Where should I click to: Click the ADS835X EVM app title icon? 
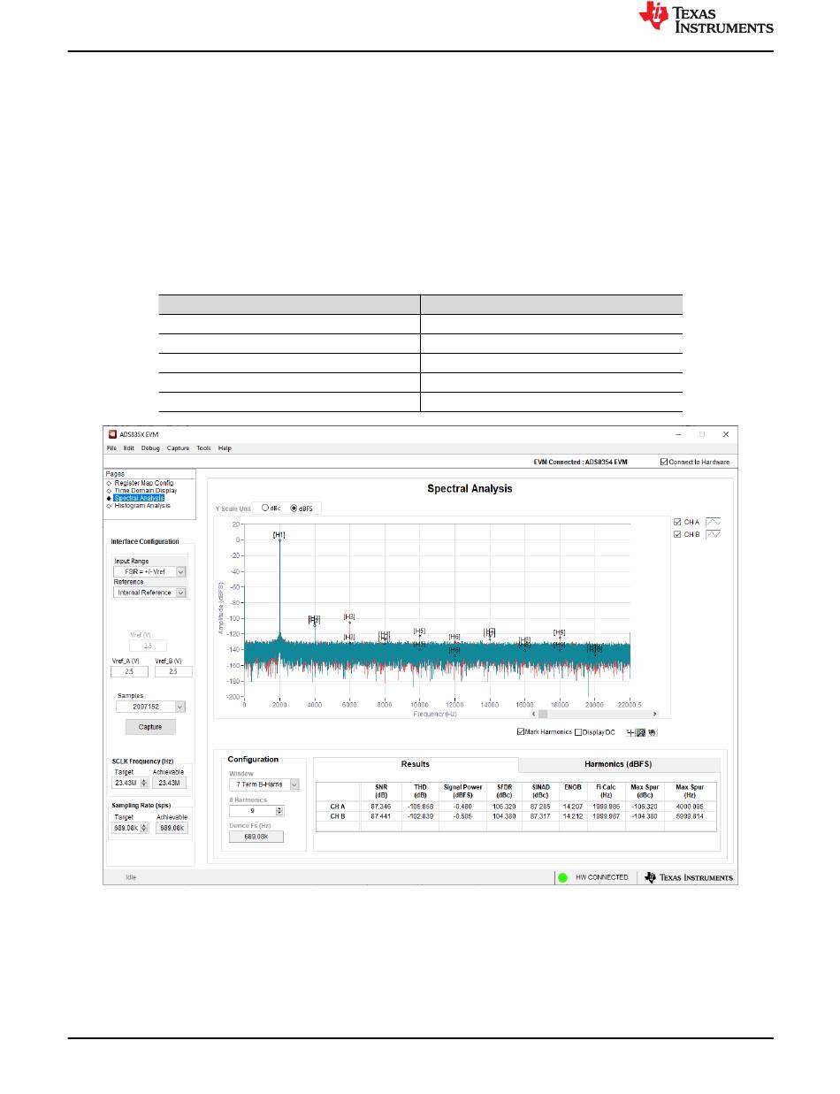click(x=112, y=434)
